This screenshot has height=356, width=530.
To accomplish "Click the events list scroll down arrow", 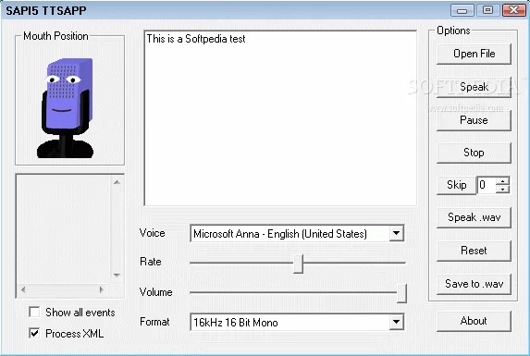I will point(117,276).
